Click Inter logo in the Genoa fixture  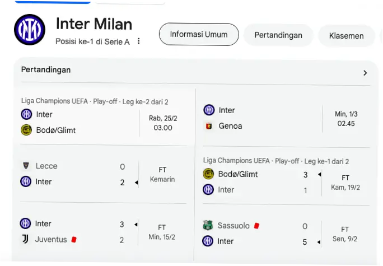[x=209, y=110]
